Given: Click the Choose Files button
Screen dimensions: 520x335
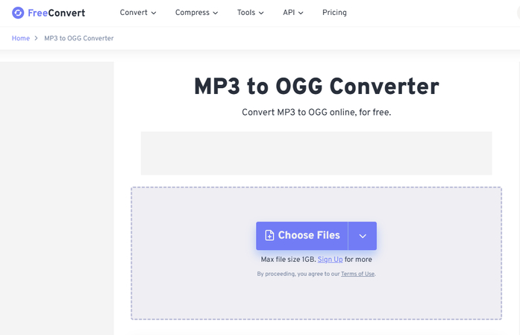Looking at the screenshot, I should 302,236.
